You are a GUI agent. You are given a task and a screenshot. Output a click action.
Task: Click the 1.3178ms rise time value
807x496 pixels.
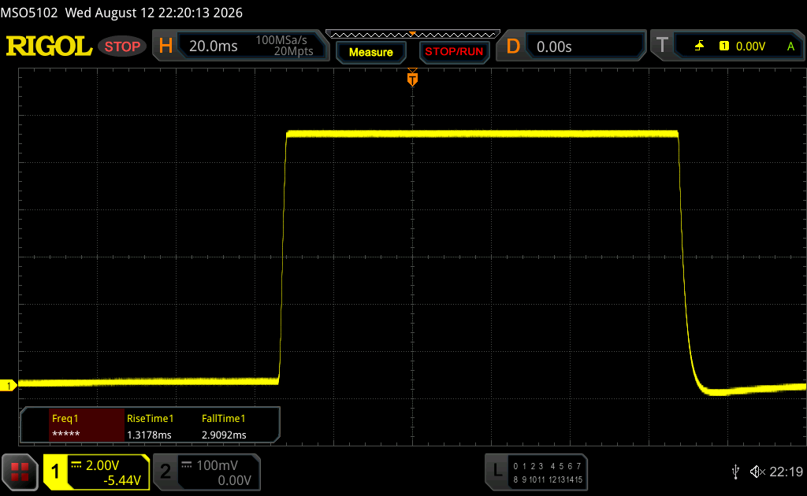click(149, 435)
